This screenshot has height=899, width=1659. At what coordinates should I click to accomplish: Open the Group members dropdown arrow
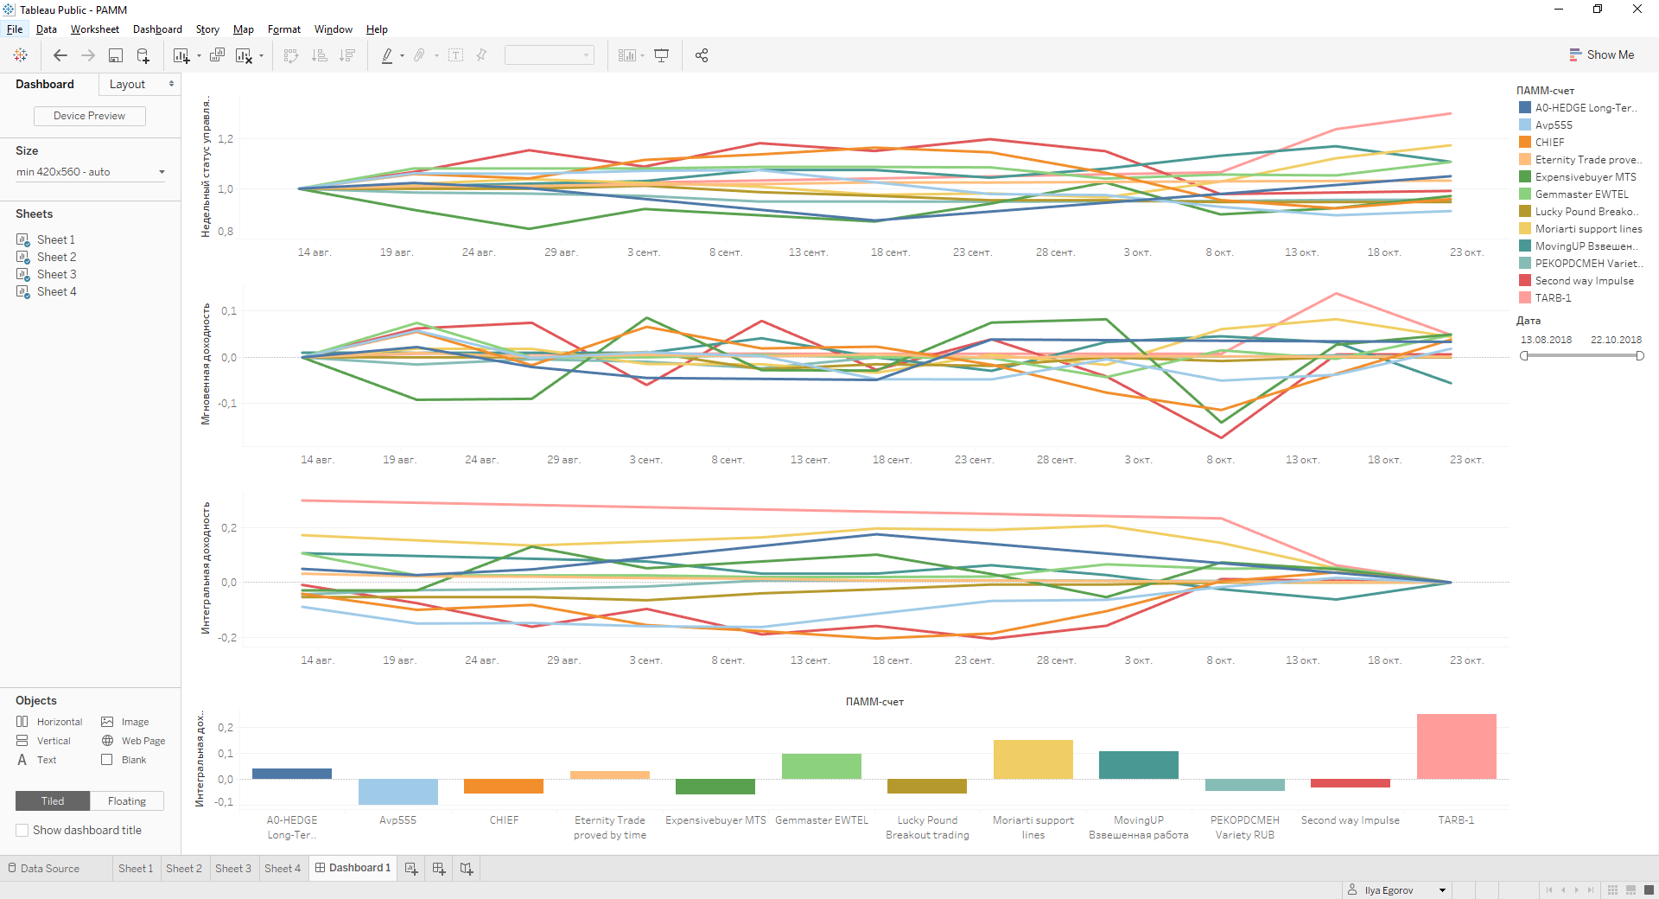click(436, 56)
